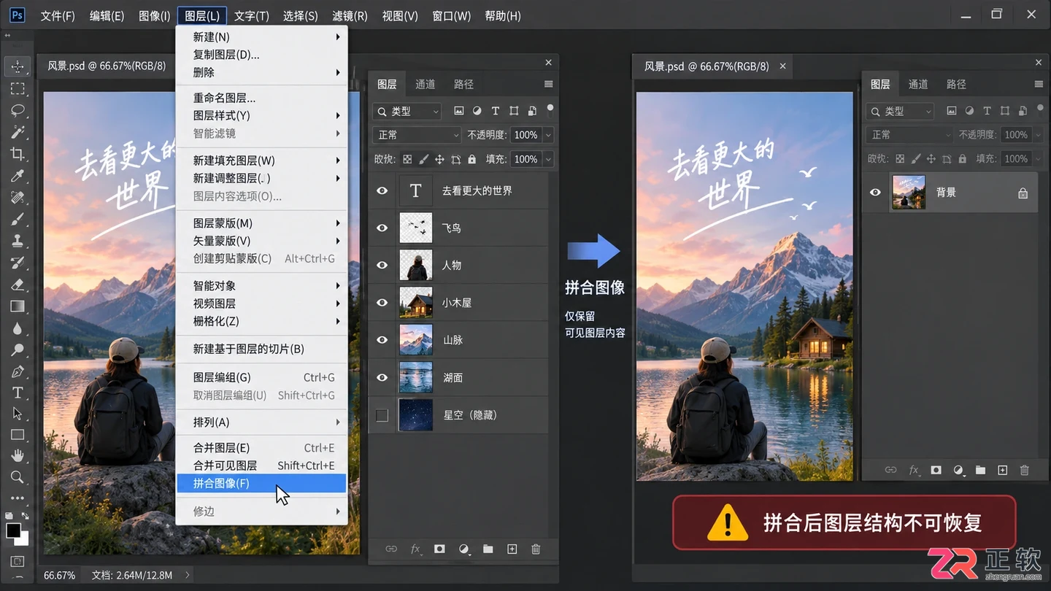Click fx layer style icon in multi-layer panel
Screen dimensions: 1051x591
(415, 549)
